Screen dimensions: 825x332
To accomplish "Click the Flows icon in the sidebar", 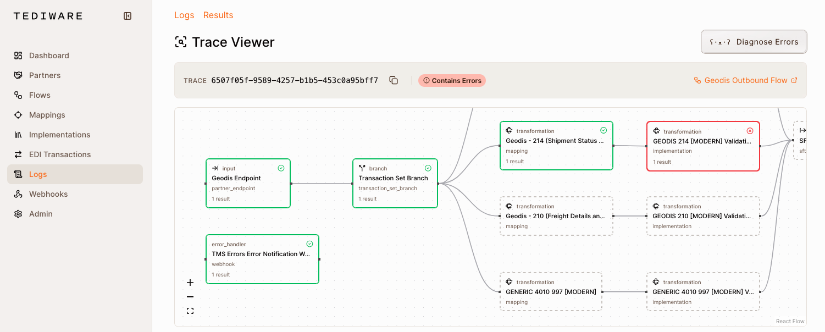I will pyautogui.click(x=18, y=95).
